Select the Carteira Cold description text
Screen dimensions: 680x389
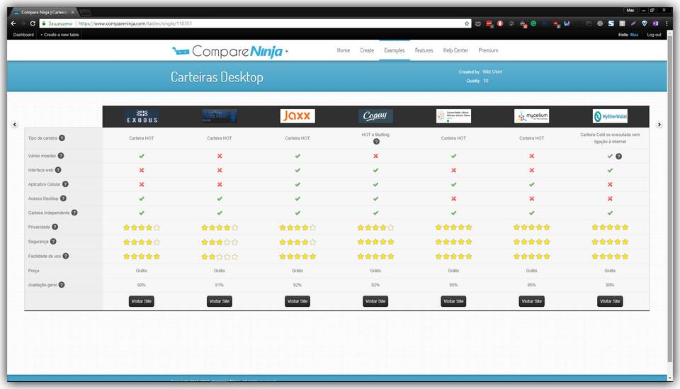[610, 138]
